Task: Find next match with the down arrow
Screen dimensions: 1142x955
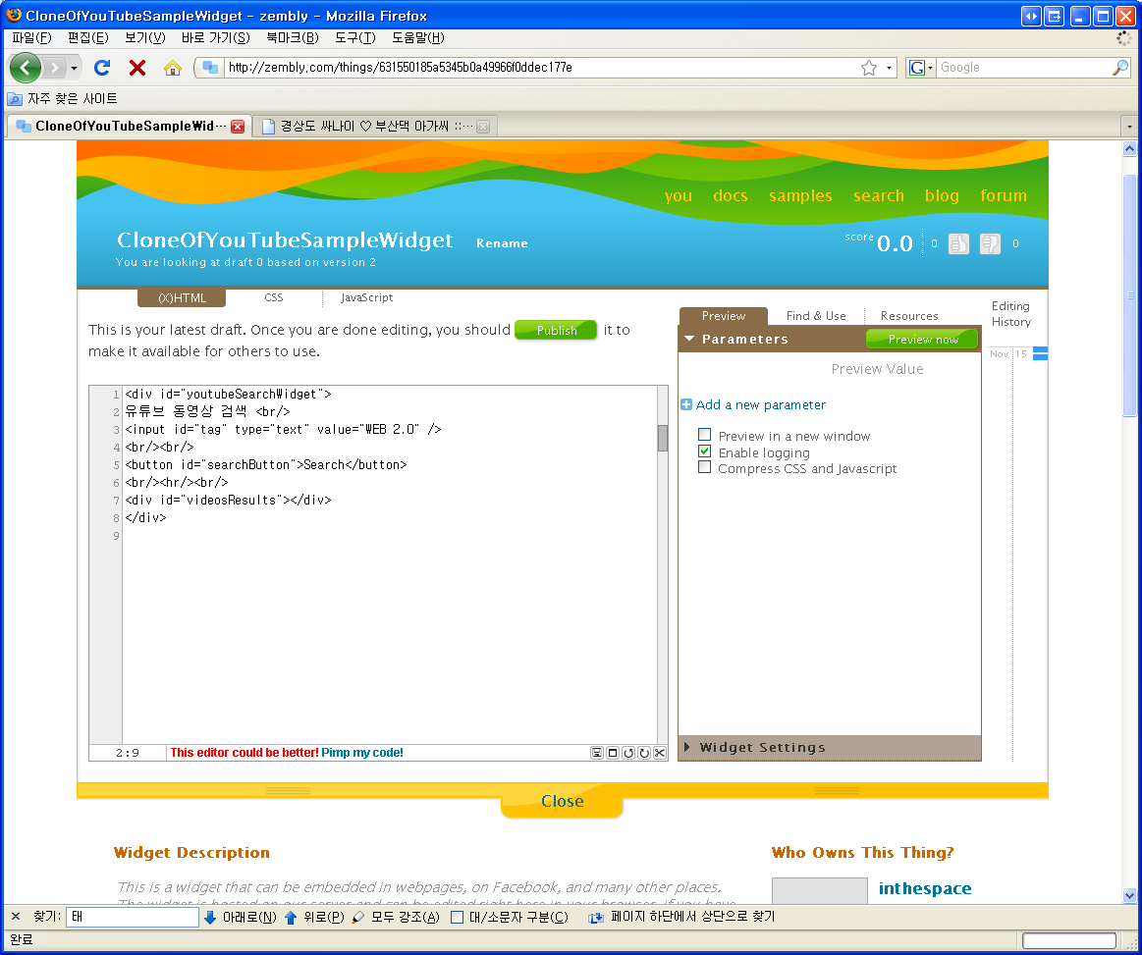Action: click(x=210, y=917)
